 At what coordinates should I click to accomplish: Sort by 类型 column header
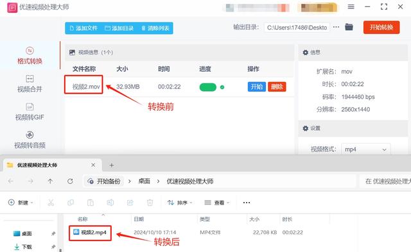pos(205,219)
